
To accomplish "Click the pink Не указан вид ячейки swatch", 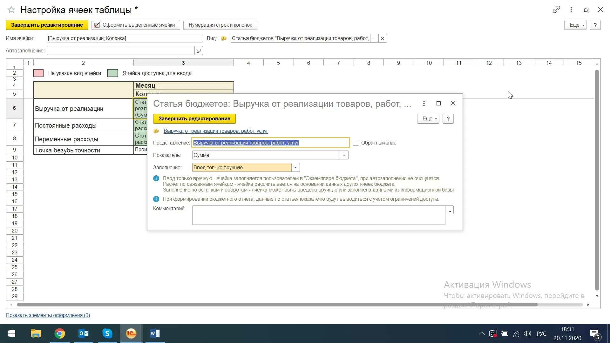I will point(38,73).
